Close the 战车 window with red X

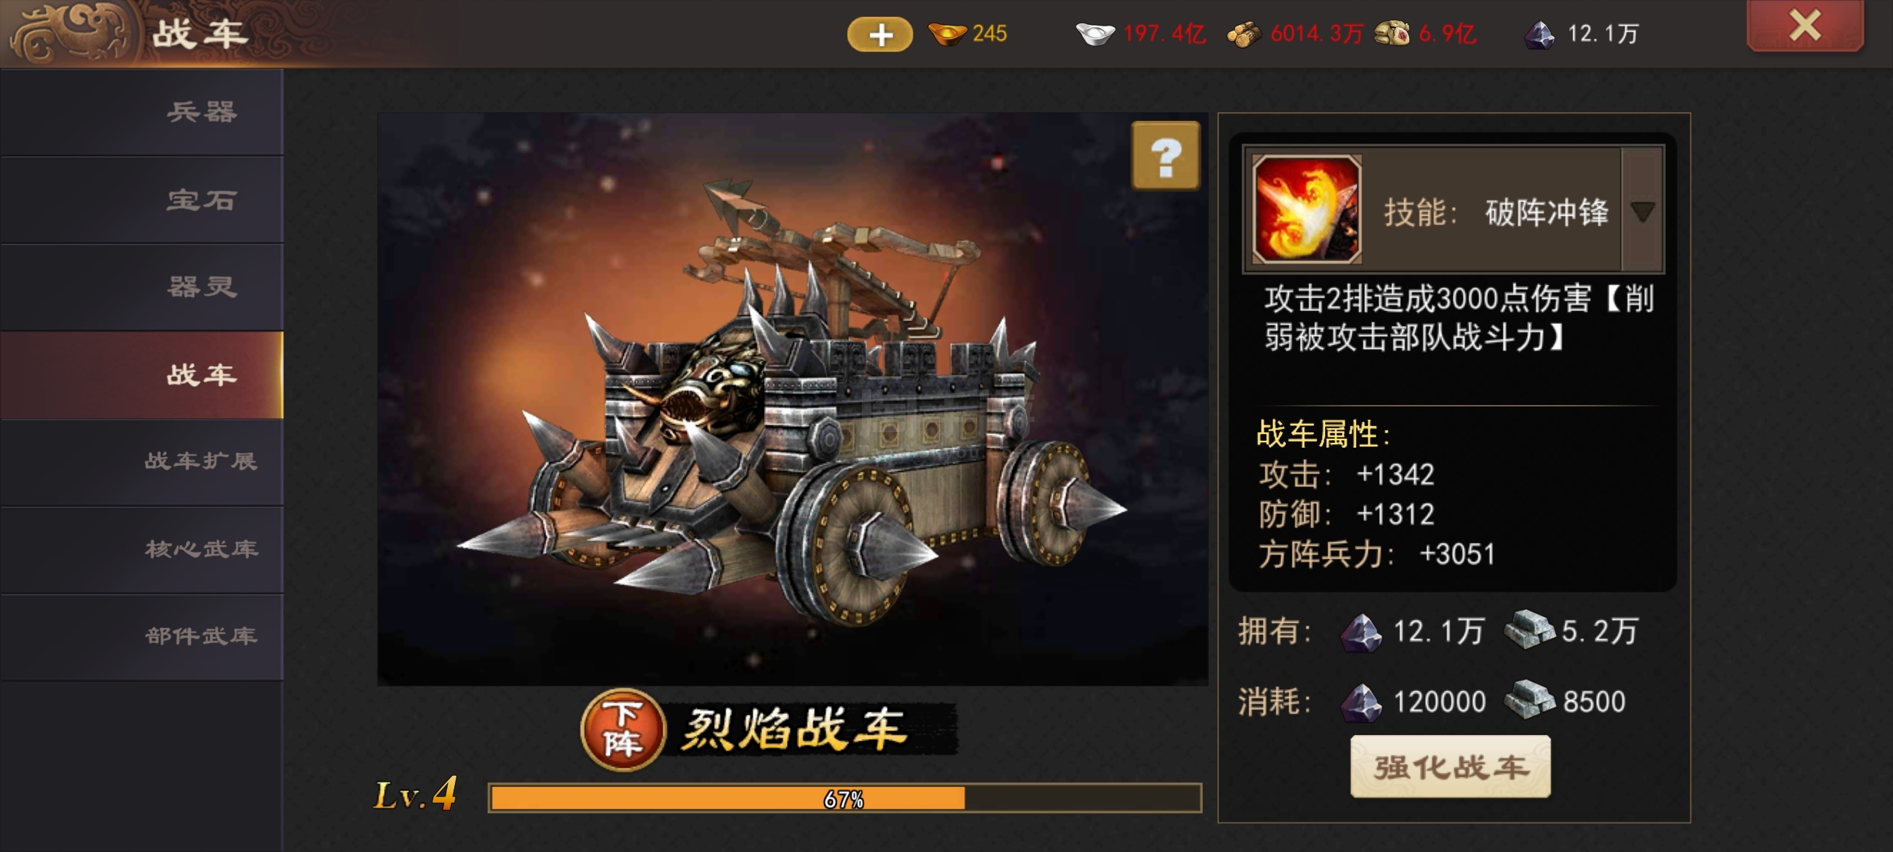click(x=1805, y=26)
